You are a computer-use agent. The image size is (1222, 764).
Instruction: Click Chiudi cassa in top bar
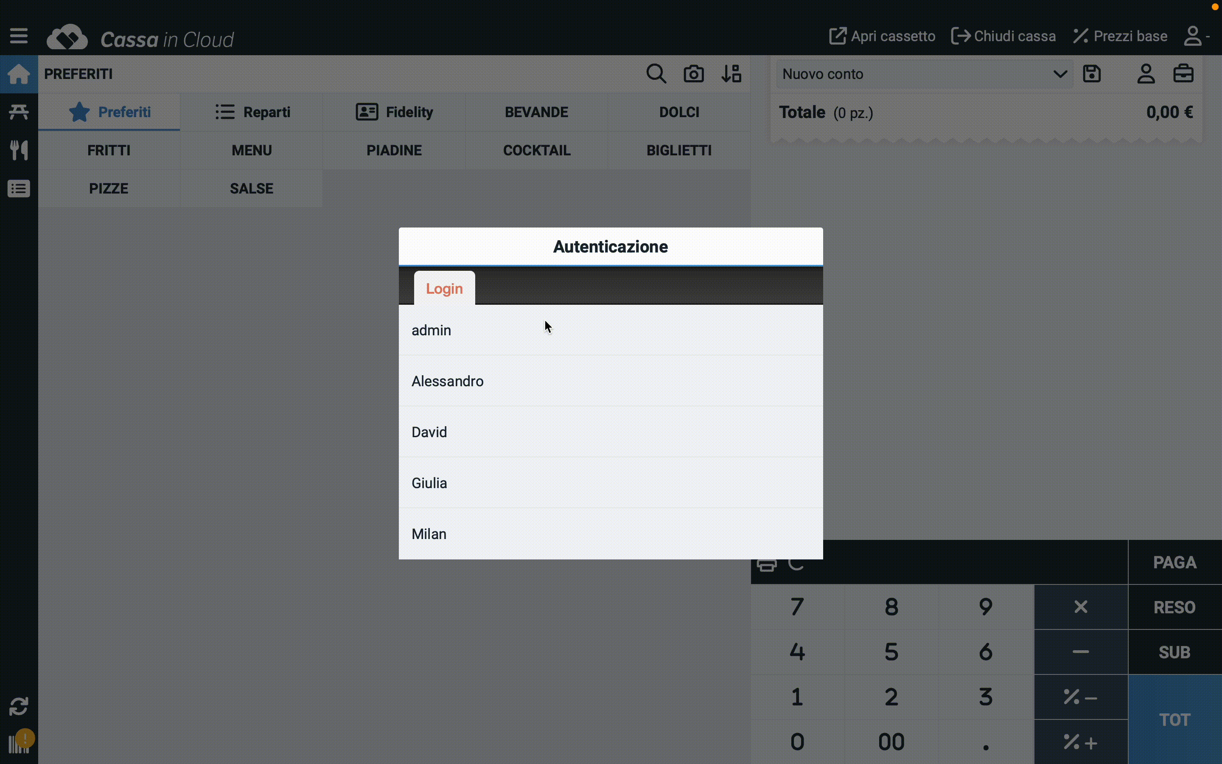(1003, 36)
